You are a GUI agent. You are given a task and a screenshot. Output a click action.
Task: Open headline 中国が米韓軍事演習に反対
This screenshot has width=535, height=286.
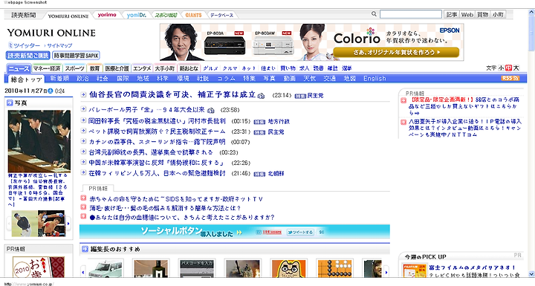(x=156, y=163)
